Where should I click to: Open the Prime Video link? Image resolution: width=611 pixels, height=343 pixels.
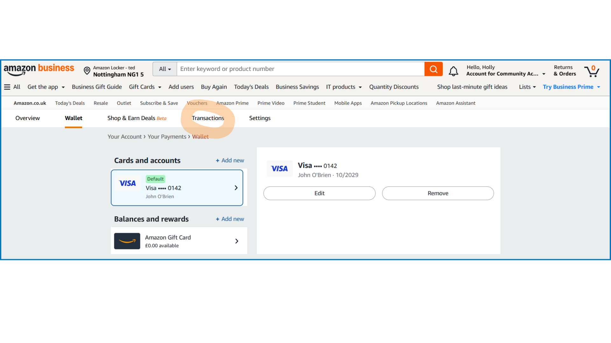click(x=271, y=103)
